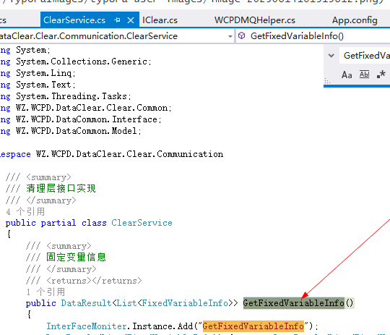Click the WZ.WCPD.DataCommon.Model using line
Image resolution: width=390 pixels, height=335 pixels.
pyautogui.click(x=71, y=131)
